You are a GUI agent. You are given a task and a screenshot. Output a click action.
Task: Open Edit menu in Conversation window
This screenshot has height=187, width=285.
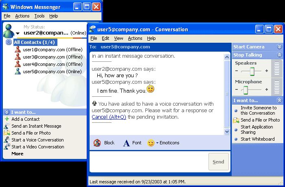point(105,38)
